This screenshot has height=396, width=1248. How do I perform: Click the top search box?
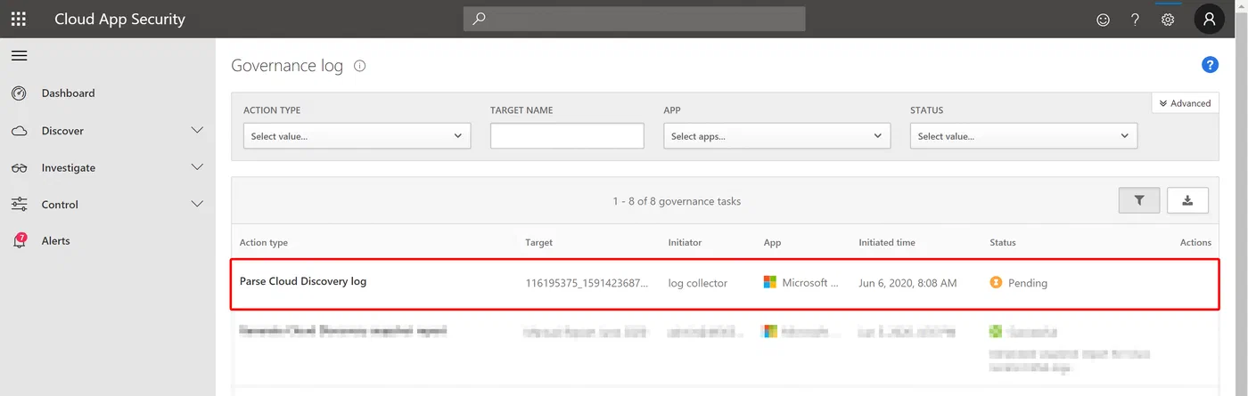click(634, 19)
